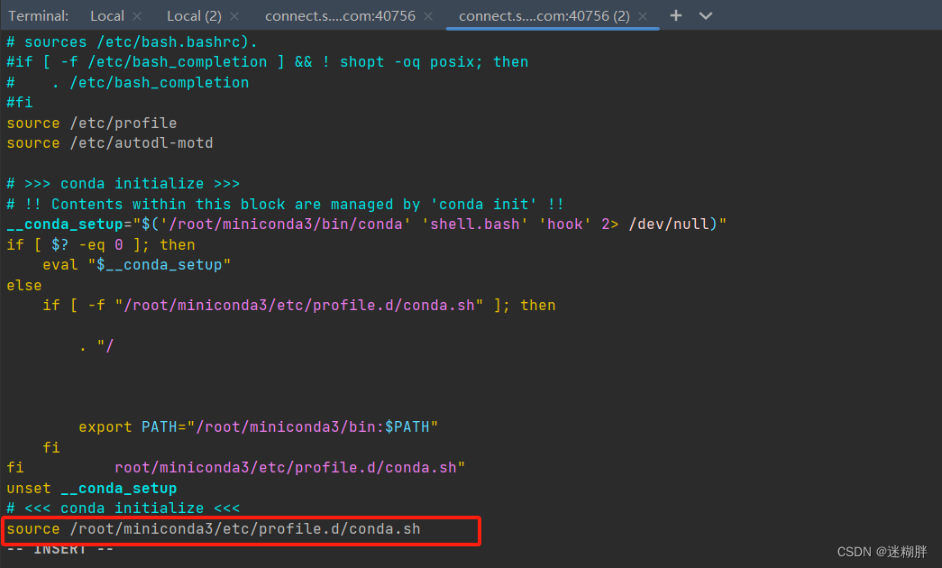Screen dimensions: 942x568
Task: Click the 'source /root/miniconda3/etc/profile.d/conda.sh' line
Action: pyautogui.click(x=214, y=529)
